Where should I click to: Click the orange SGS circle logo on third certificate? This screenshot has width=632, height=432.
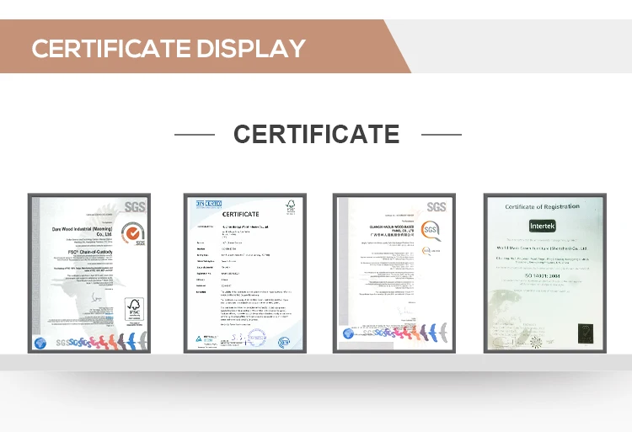431,230
